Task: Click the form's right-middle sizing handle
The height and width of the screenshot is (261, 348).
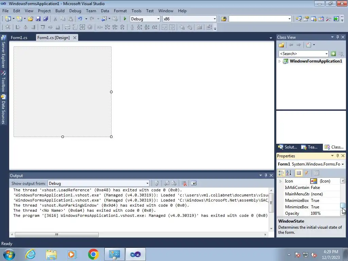Action: point(111,92)
